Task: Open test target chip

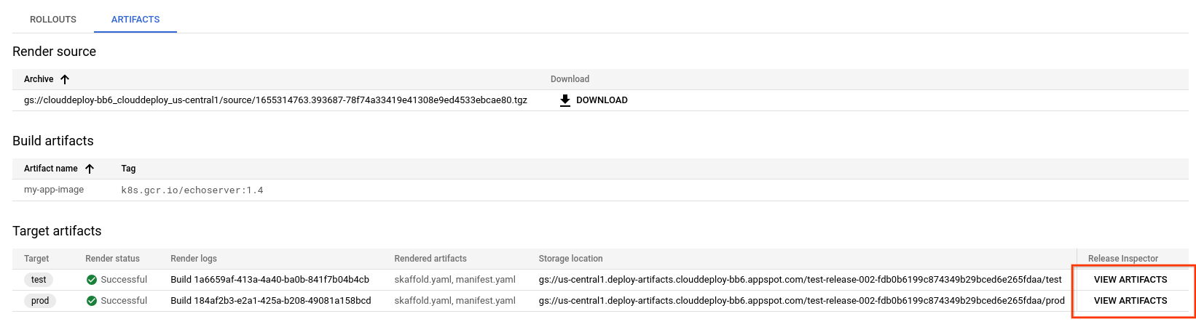Action: click(x=39, y=280)
